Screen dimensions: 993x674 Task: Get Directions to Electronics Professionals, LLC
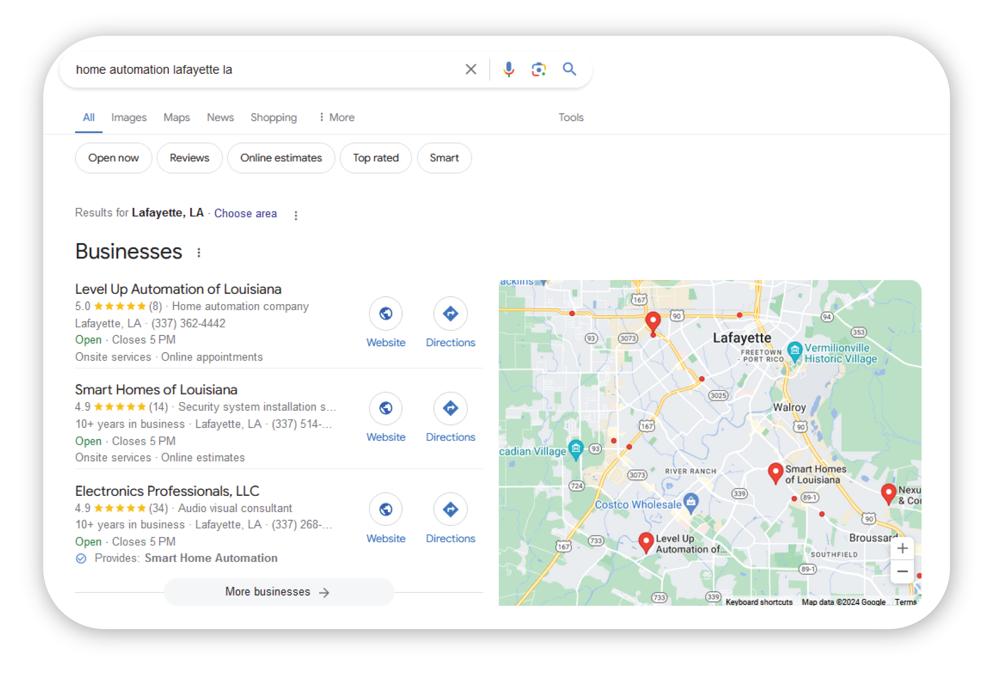[x=451, y=509]
